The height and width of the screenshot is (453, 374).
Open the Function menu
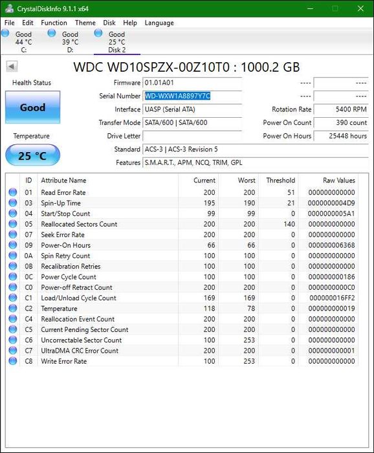tap(54, 23)
